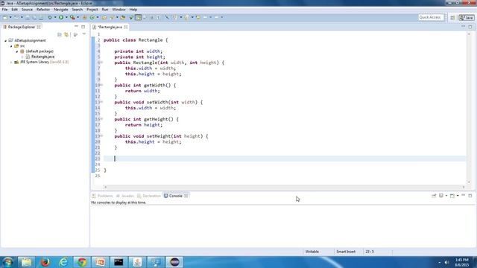Switch to the Declaration tab

point(149,196)
